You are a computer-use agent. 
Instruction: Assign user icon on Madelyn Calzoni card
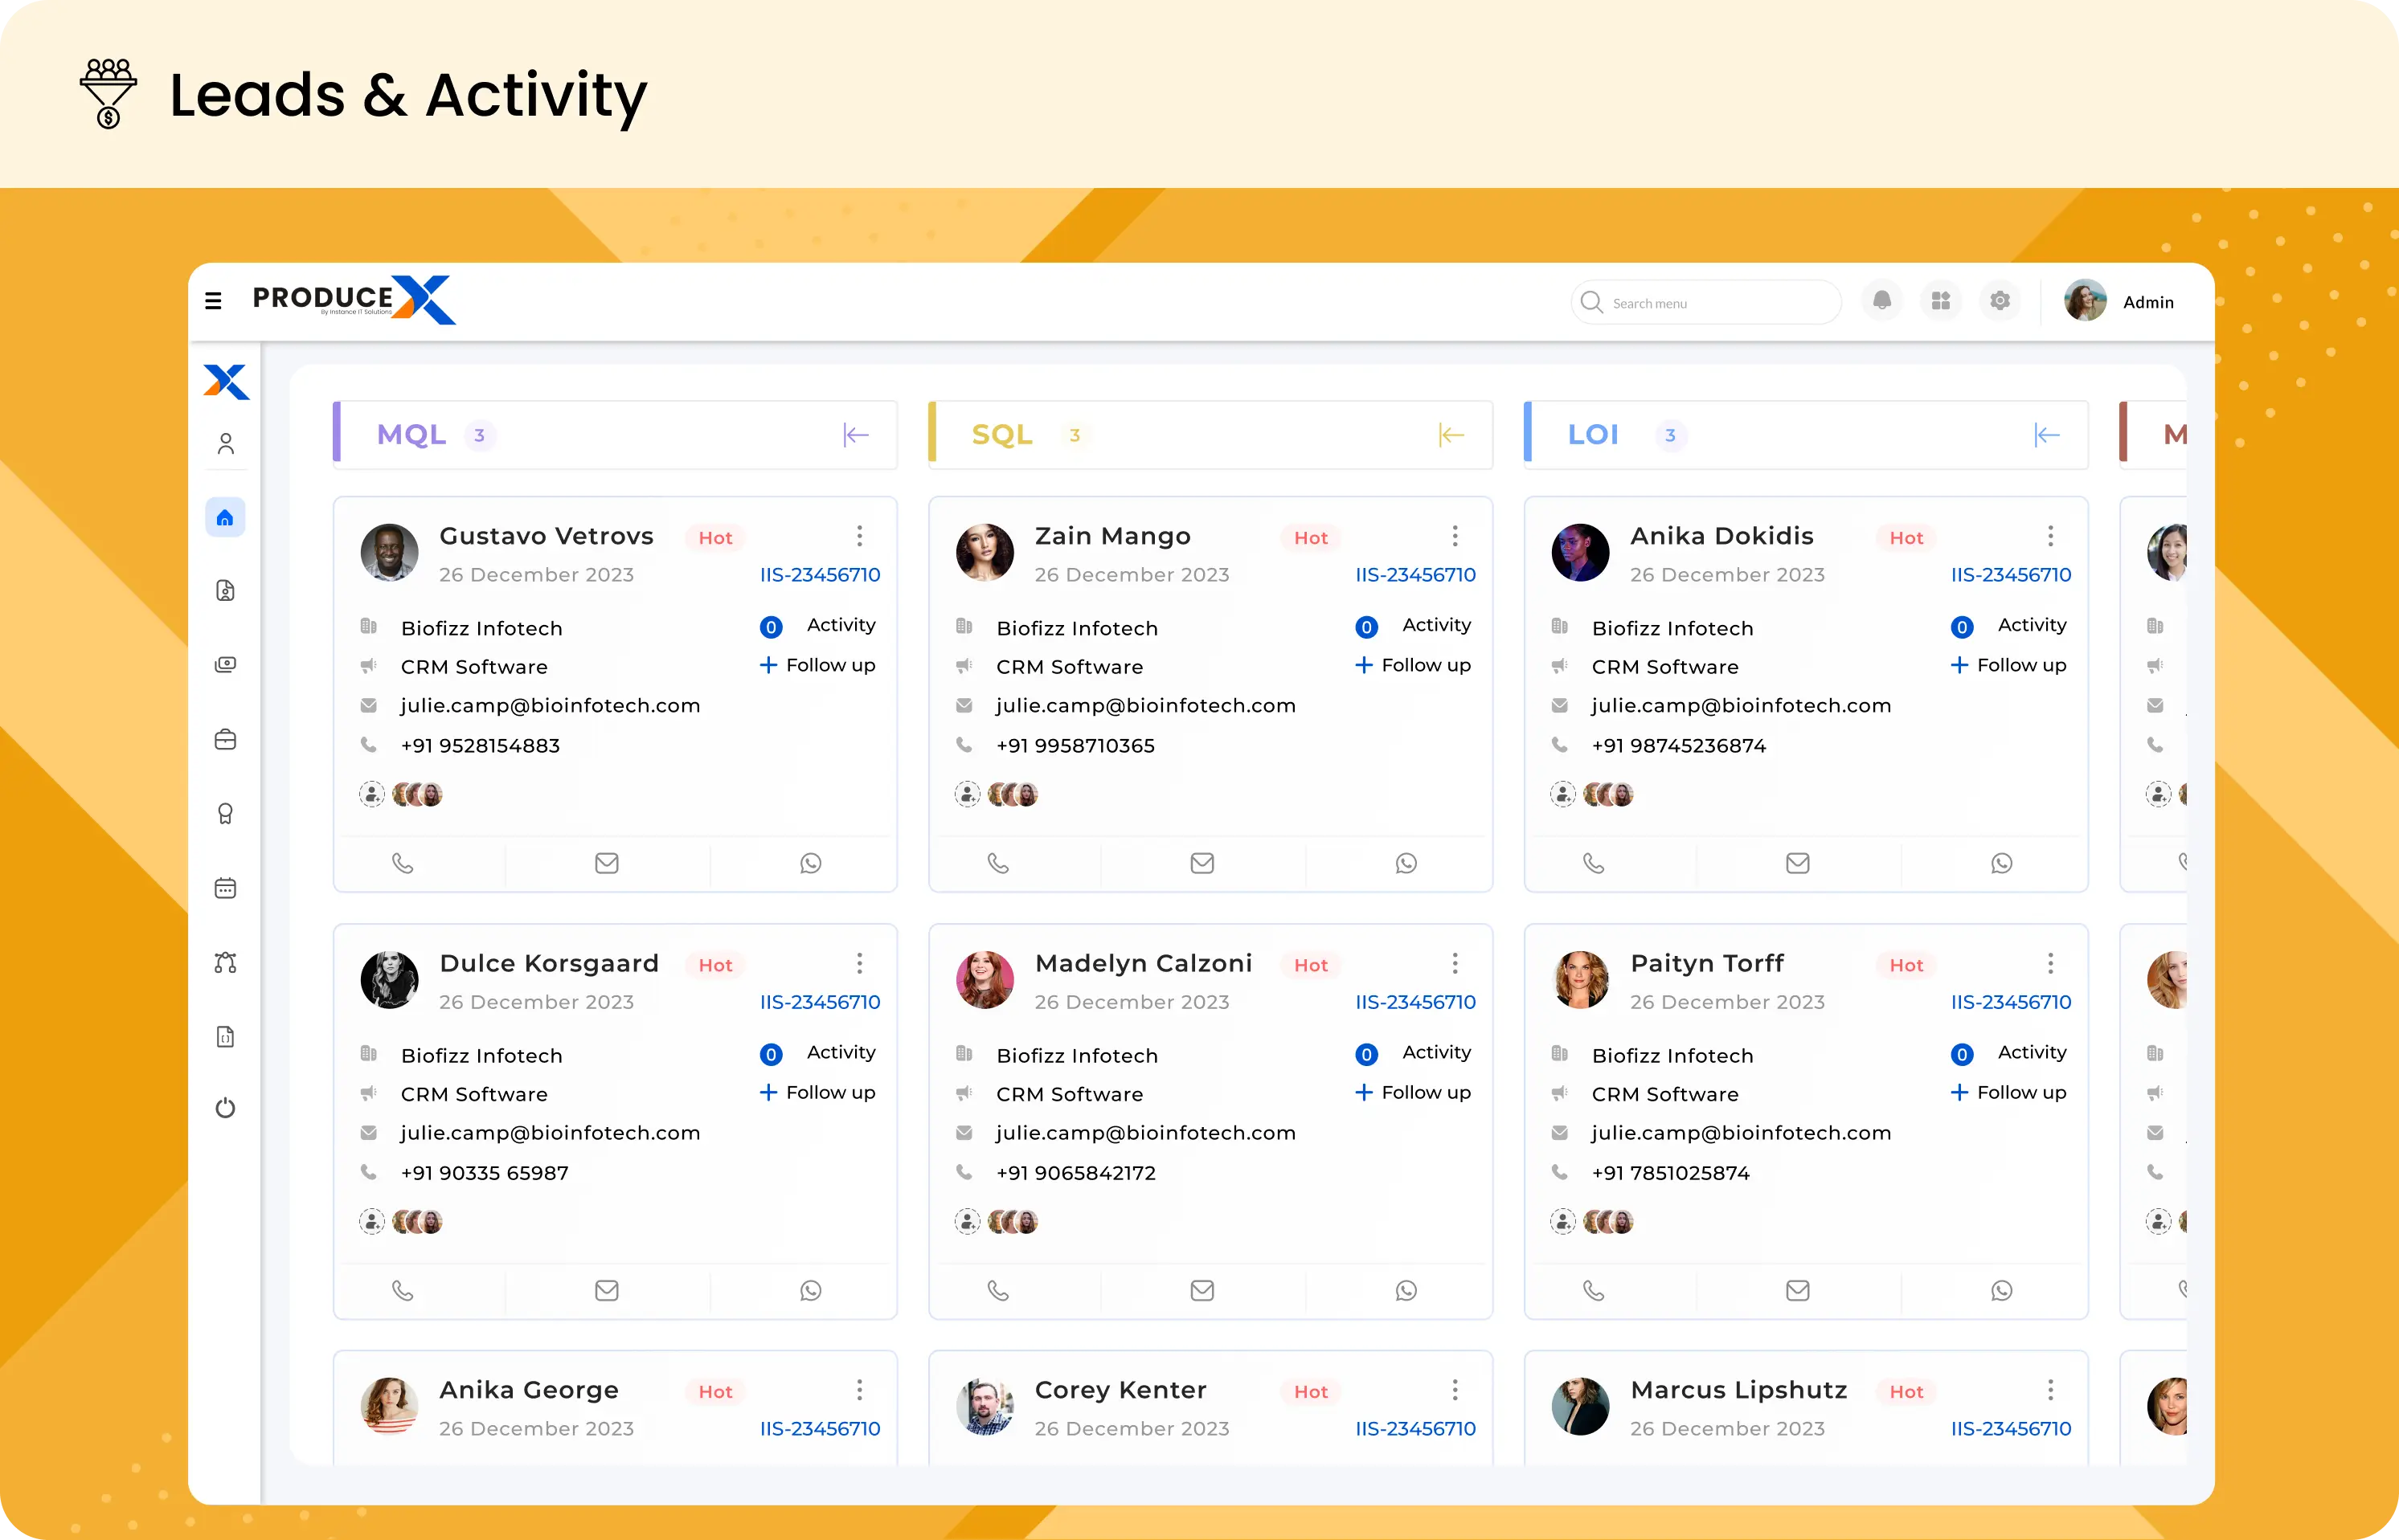(966, 1221)
